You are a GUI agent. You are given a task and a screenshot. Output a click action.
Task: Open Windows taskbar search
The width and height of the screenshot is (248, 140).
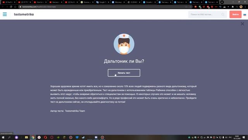tap(9, 137)
